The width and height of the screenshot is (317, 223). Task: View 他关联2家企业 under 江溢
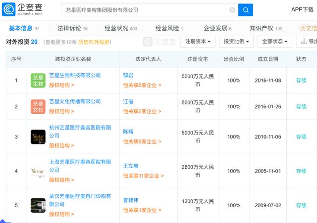point(142,111)
